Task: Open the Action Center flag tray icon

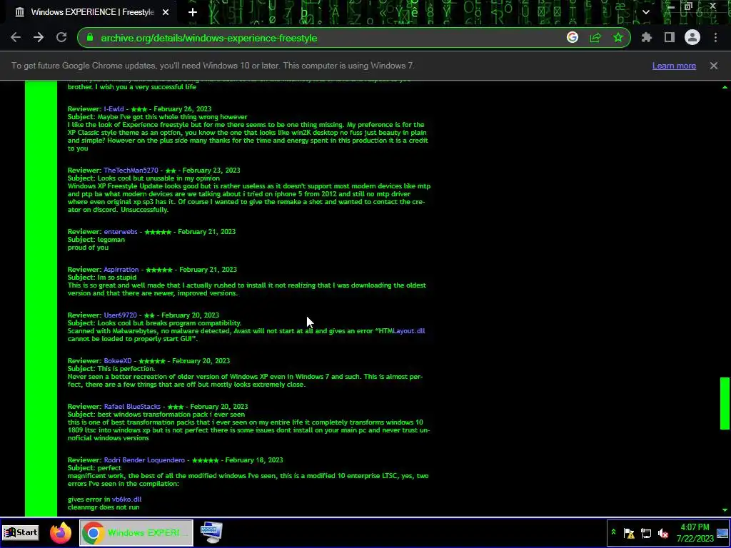Action: tap(629, 533)
